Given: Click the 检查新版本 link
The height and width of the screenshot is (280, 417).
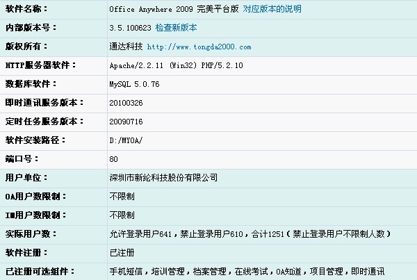Looking at the screenshot, I should point(176,28).
